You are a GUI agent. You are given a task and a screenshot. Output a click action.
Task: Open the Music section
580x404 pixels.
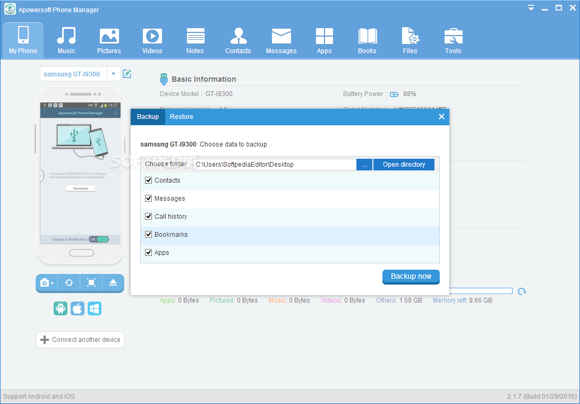pyautogui.click(x=66, y=41)
